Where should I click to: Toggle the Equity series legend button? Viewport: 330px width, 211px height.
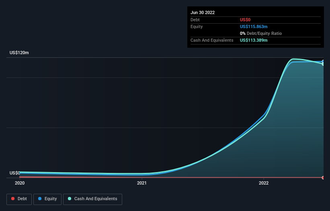click(47, 199)
